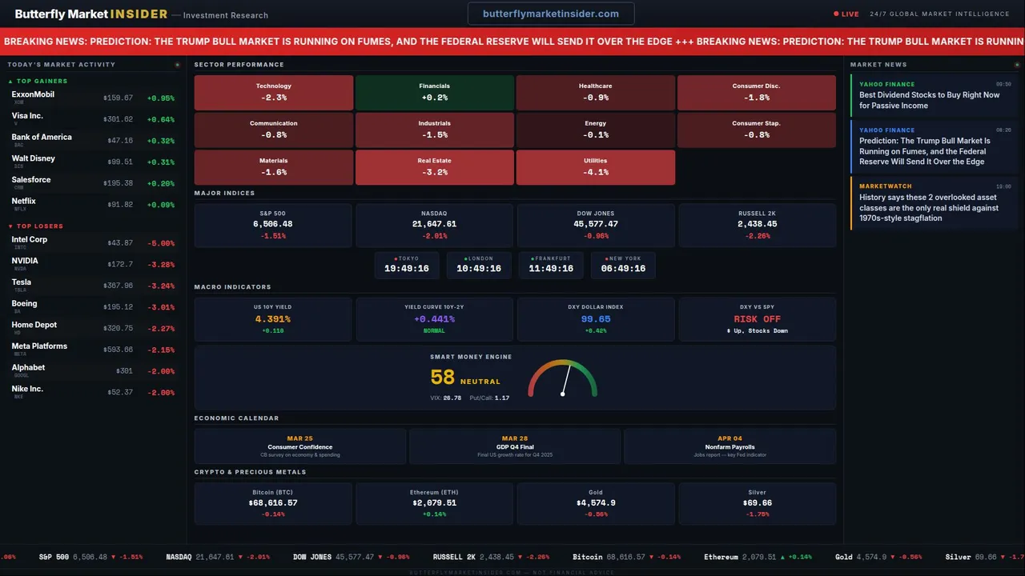
Task: Click the Smart Money score 58 Neutral
Action: point(465,378)
